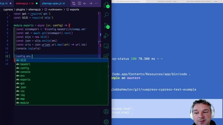Screen dimensions: 223x125
Task: Open the Extensions view icon
Action: pyautogui.click(x=106, y=56)
